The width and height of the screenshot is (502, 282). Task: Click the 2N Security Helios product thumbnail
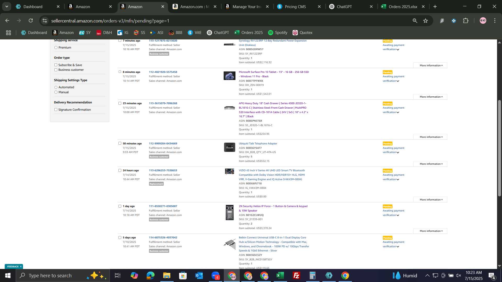point(230,213)
